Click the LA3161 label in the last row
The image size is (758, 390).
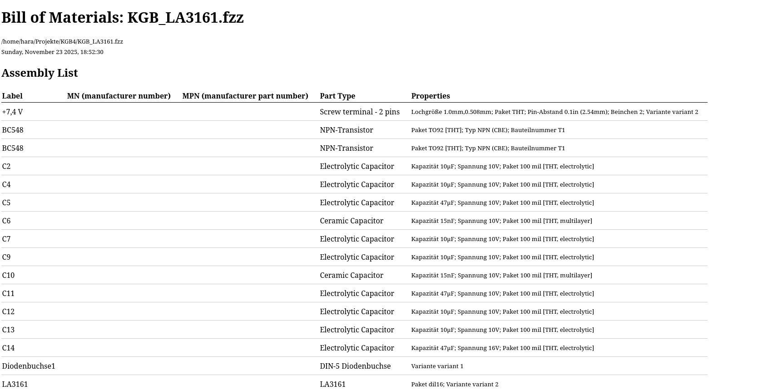(x=15, y=385)
